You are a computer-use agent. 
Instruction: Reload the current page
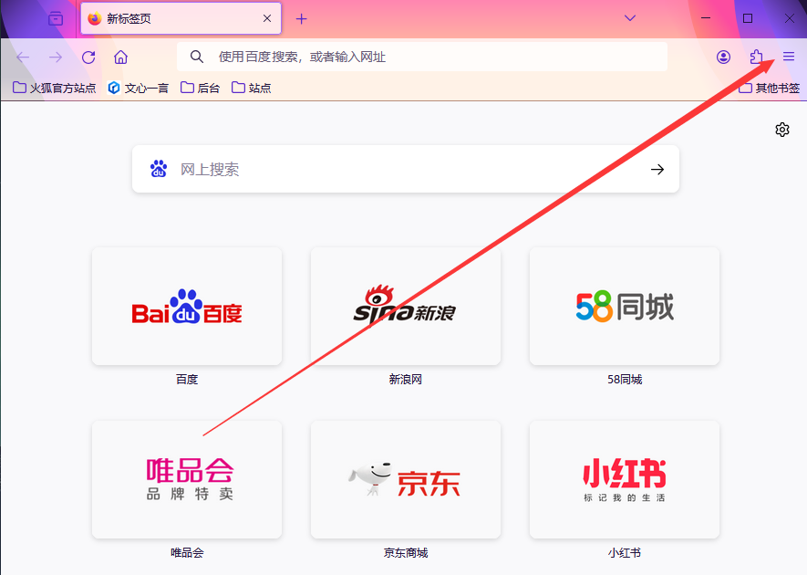coord(88,57)
